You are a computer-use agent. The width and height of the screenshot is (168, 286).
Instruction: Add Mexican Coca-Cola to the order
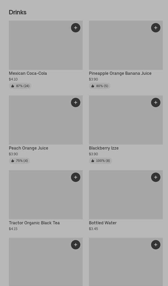point(76,28)
